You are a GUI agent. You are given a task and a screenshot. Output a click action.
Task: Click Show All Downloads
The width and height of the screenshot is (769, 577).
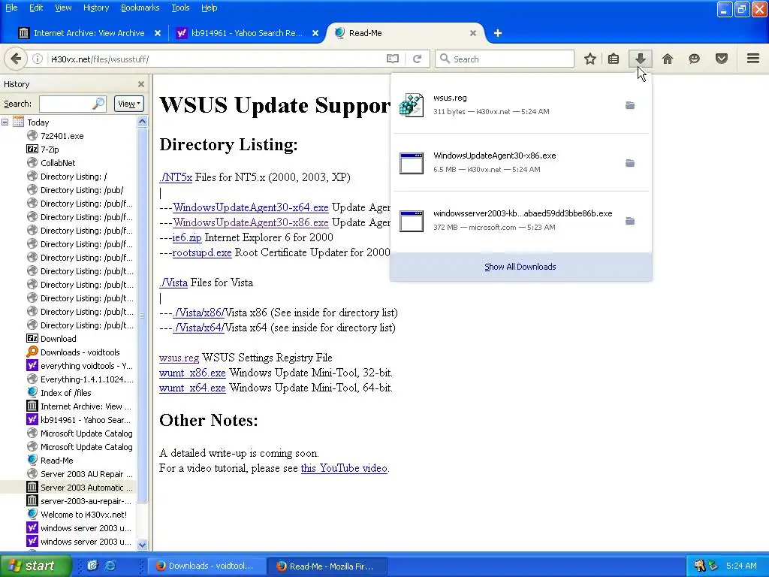point(520,267)
